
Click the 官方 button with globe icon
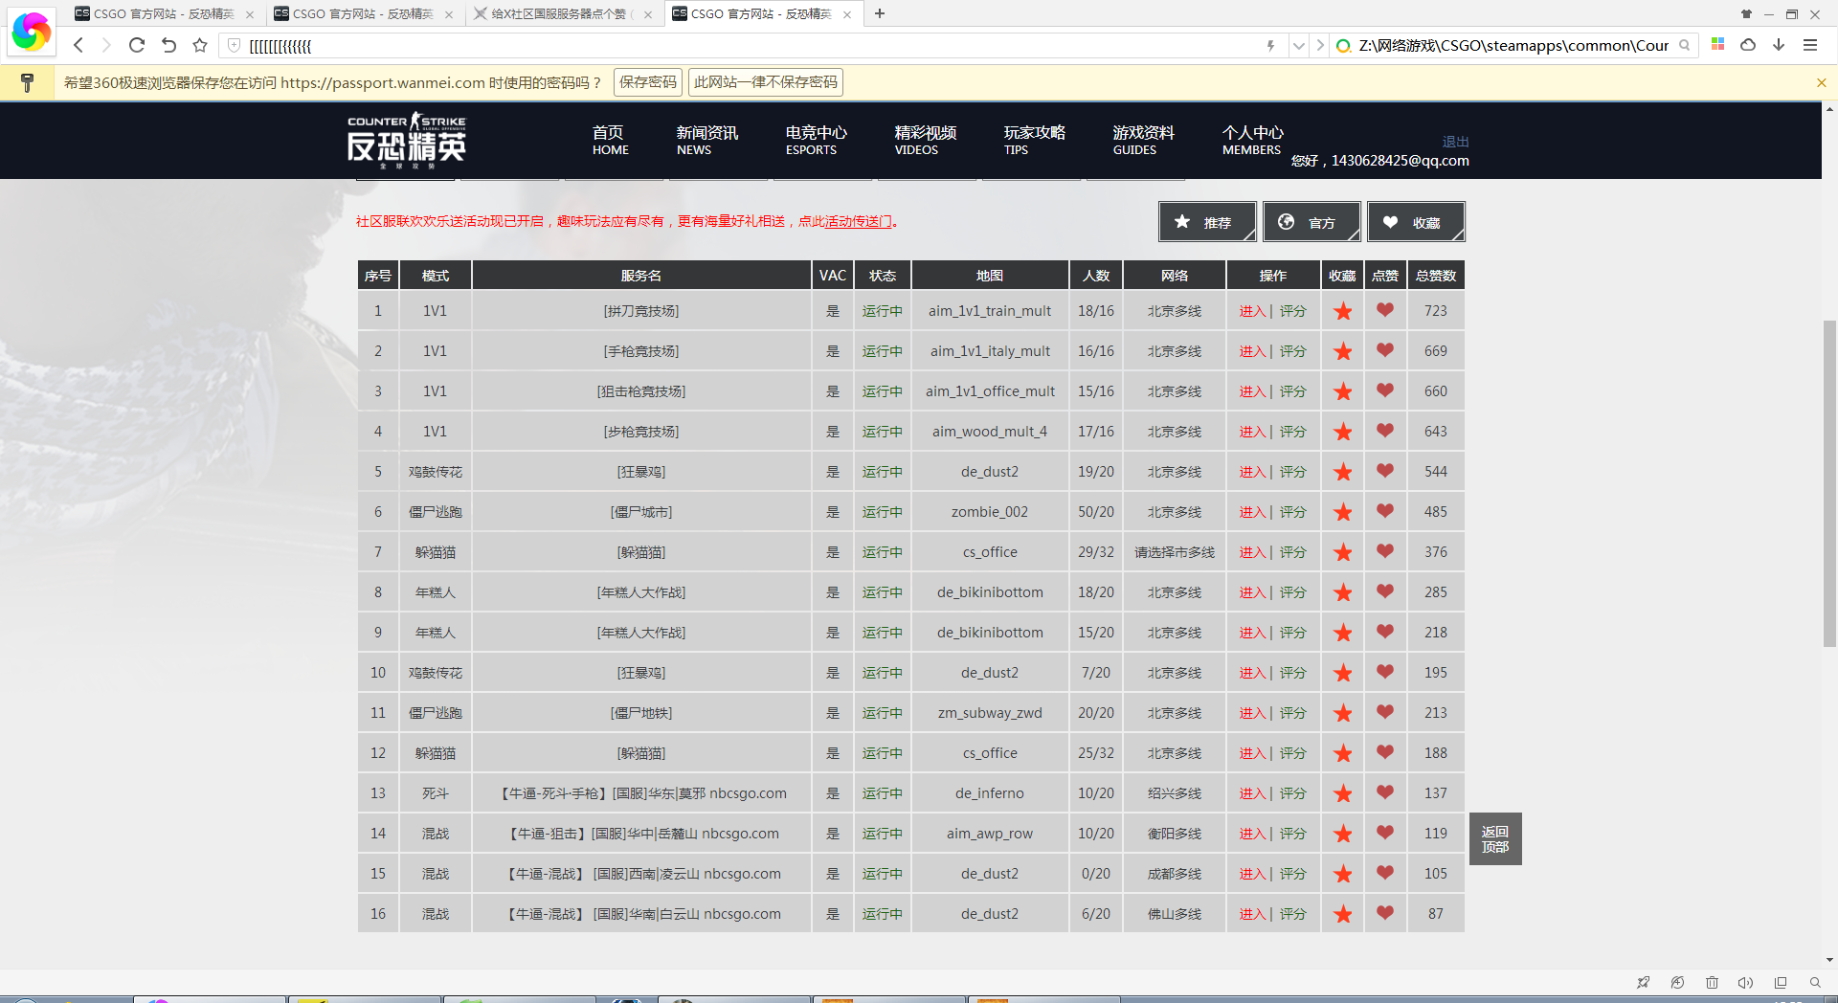pyautogui.click(x=1311, y=222)
